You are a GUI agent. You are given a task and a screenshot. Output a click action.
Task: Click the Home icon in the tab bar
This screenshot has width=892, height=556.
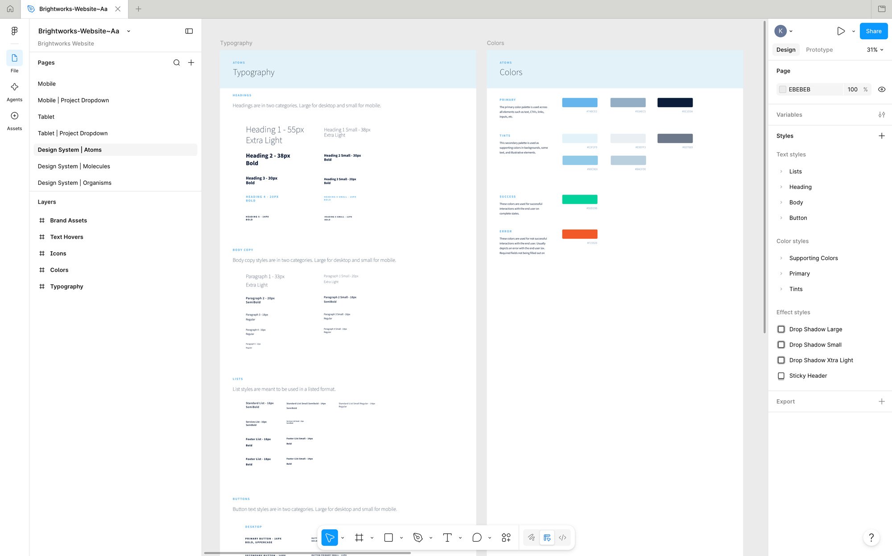point(10,9)
